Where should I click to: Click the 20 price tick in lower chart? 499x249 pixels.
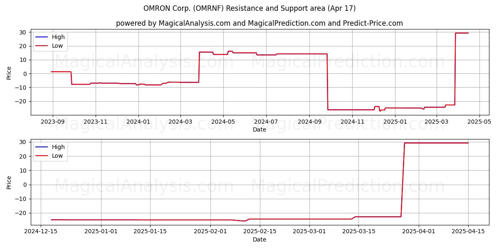pyautogui.click(x=23, y=156)
